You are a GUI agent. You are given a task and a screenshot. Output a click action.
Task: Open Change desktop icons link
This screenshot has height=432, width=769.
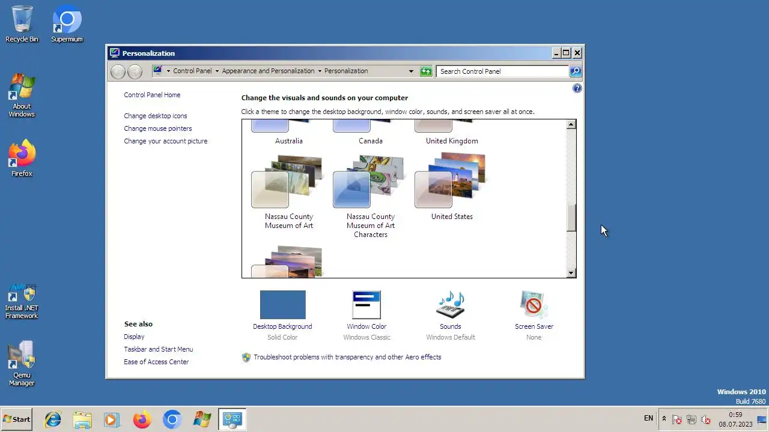point(156,116)
